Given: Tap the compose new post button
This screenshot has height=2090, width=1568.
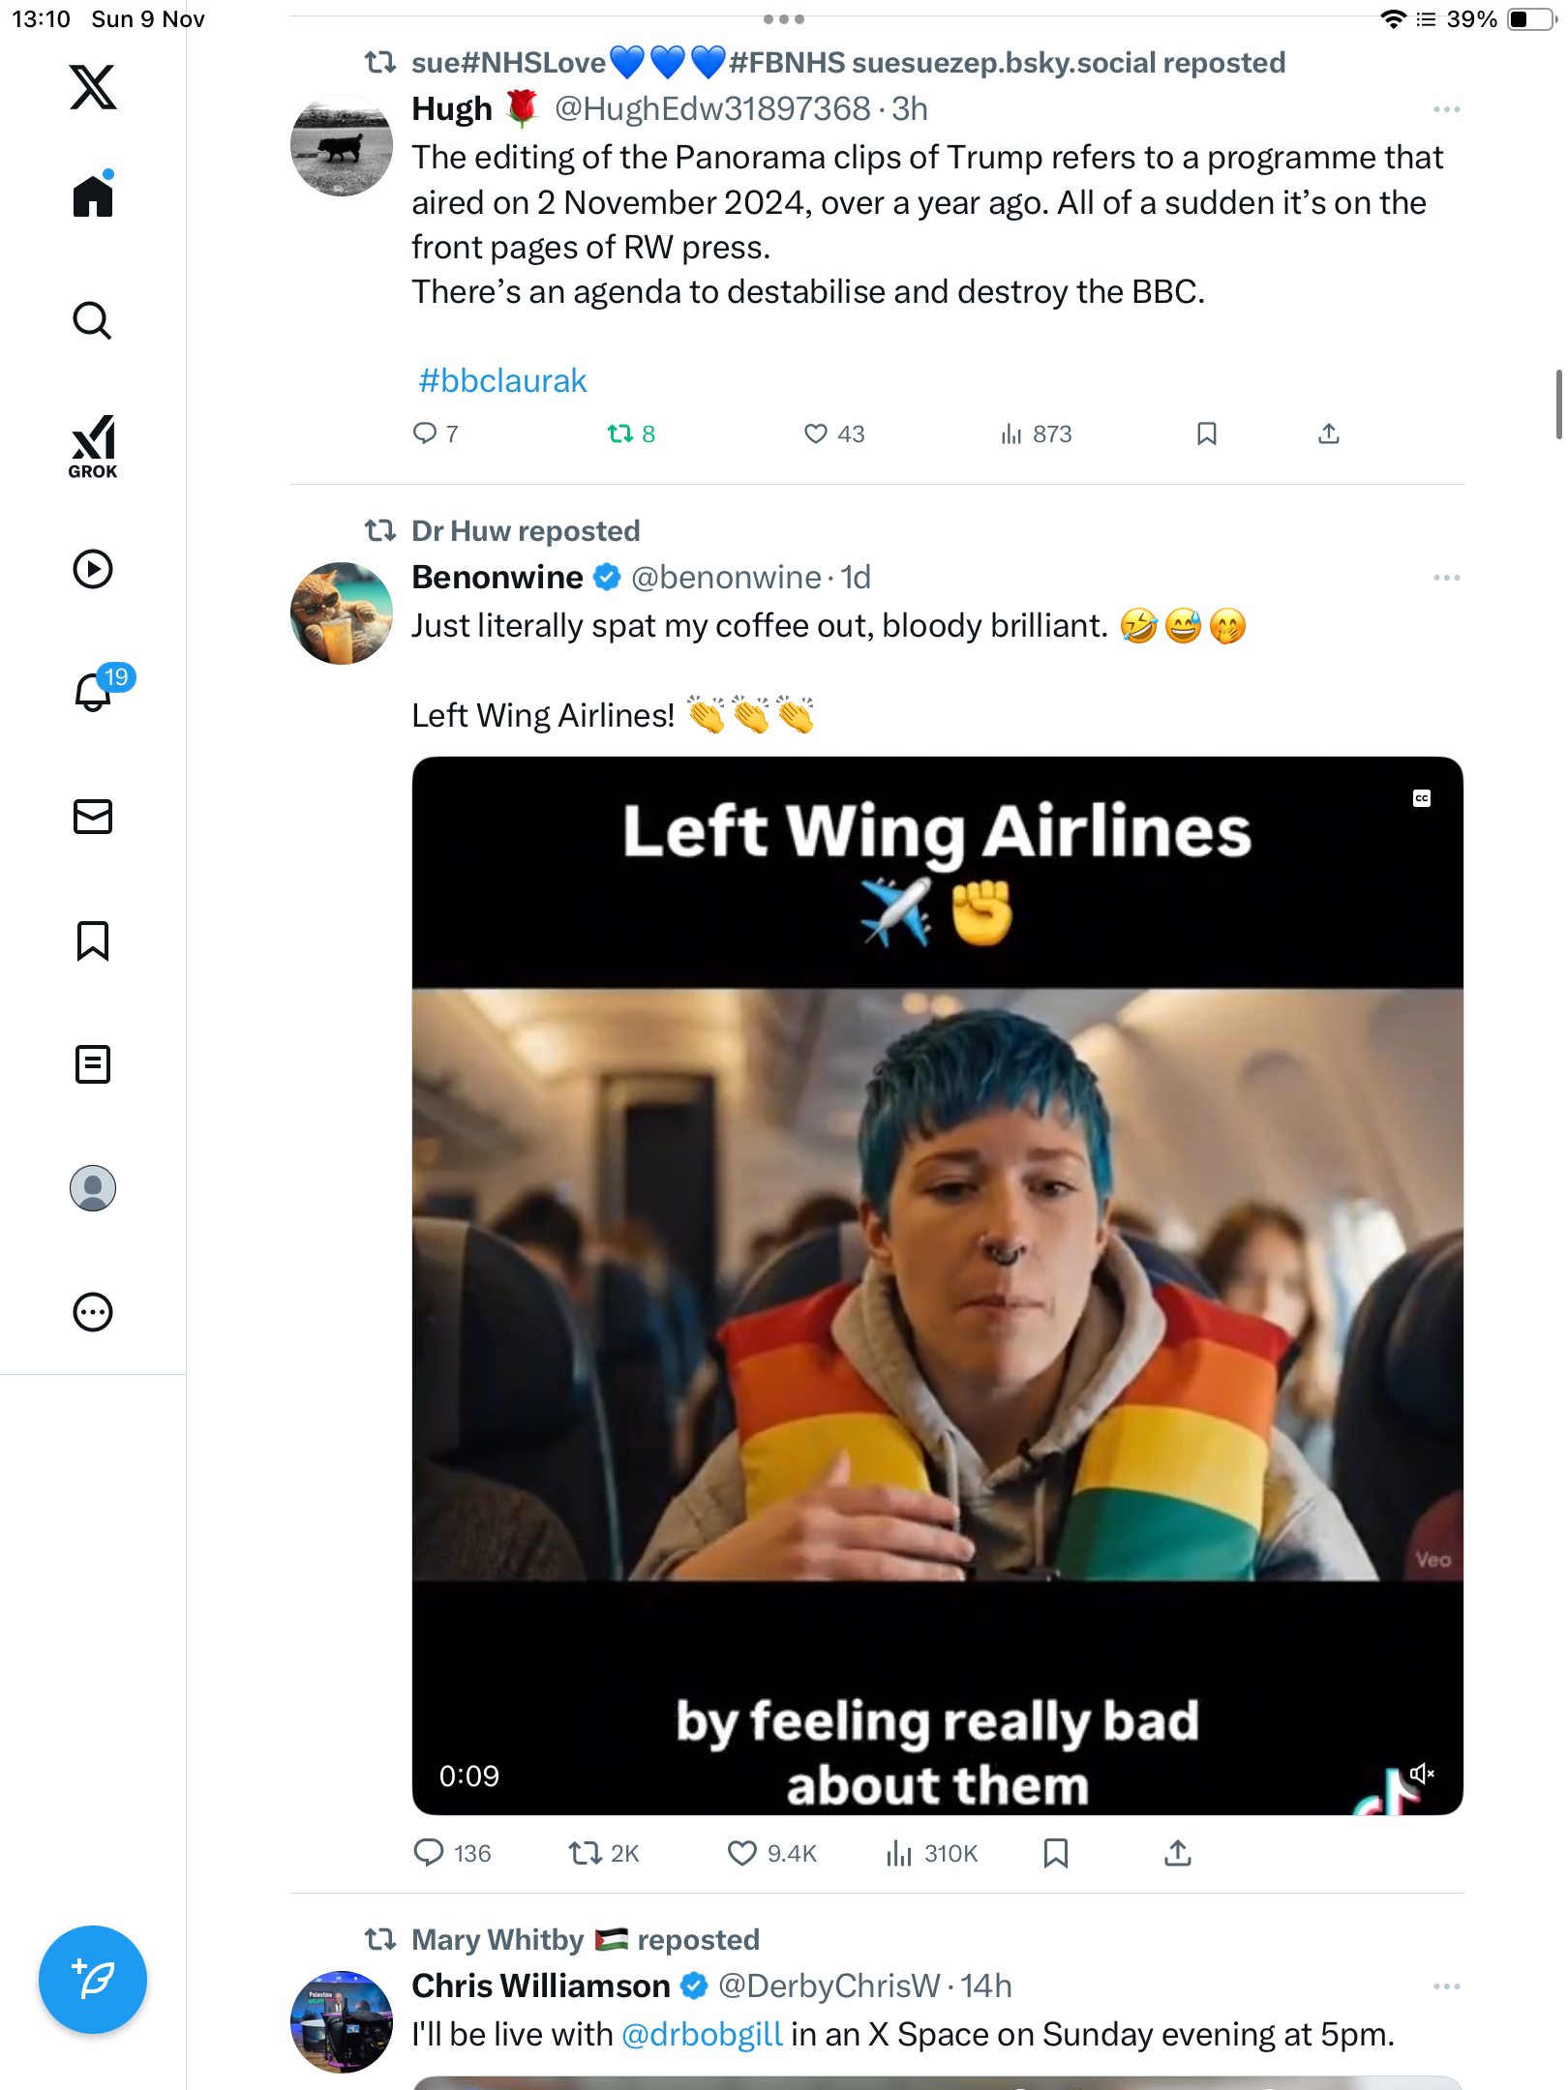Looking at the screenshot, I should (93, 1979).
